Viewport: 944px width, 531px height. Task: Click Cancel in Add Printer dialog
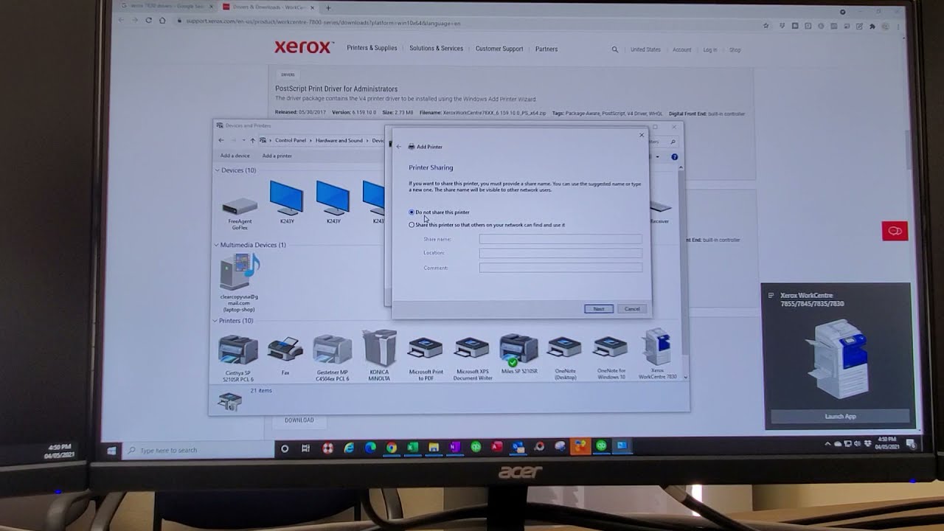pyautogui.click(x=632, y=309)
